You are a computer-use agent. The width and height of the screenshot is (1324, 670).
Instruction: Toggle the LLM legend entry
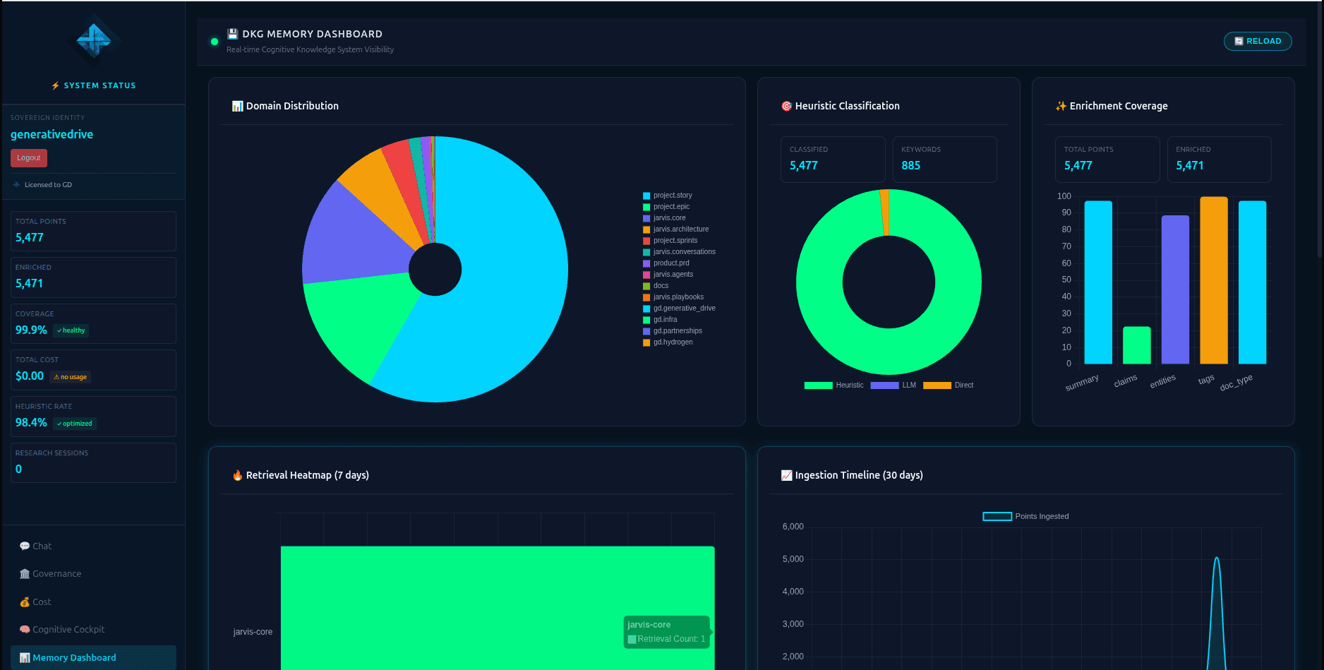(x=893, y=385)
